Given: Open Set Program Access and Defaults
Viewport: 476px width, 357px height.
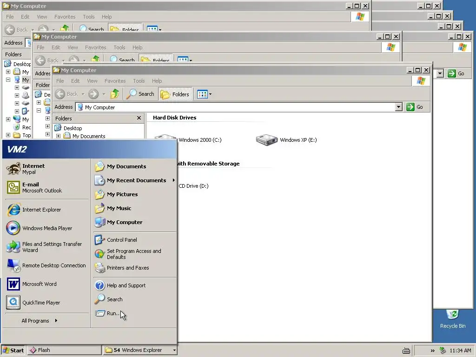Looking at the screenshot, I should (x=134, y=254).
